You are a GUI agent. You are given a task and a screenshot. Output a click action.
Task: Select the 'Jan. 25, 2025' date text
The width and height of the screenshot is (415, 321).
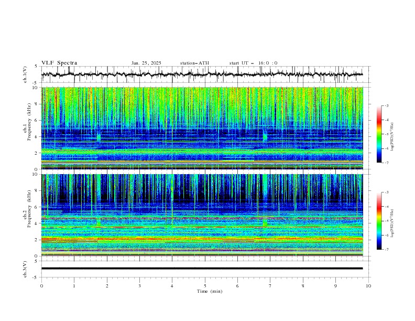[x=146, y=63]
